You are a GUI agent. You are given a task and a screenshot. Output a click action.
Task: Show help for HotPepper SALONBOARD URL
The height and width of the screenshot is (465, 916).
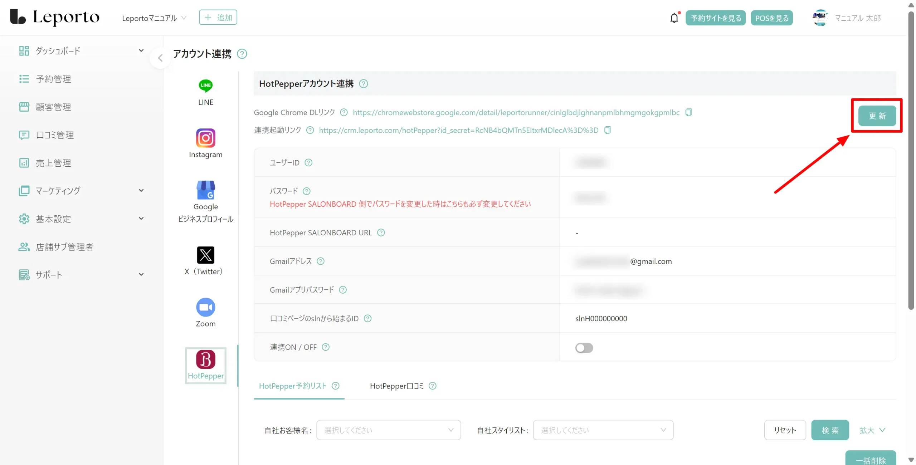[381, 232]
